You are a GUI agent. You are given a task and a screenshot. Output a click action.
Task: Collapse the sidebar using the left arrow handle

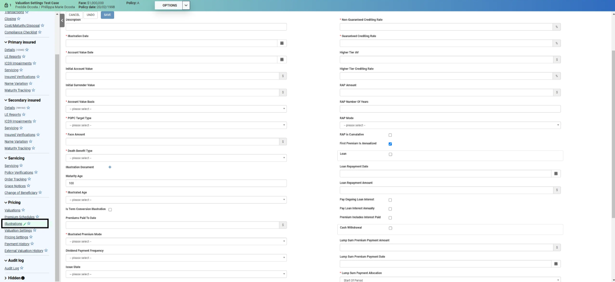point(62,20)
